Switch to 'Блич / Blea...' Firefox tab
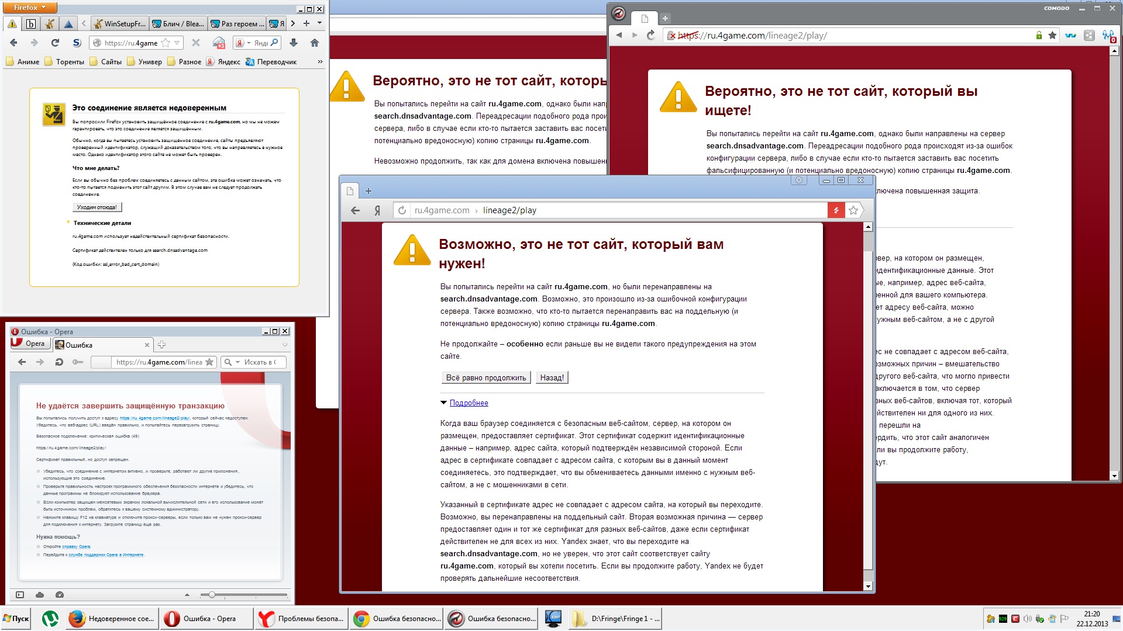 [x=178, y=23]
